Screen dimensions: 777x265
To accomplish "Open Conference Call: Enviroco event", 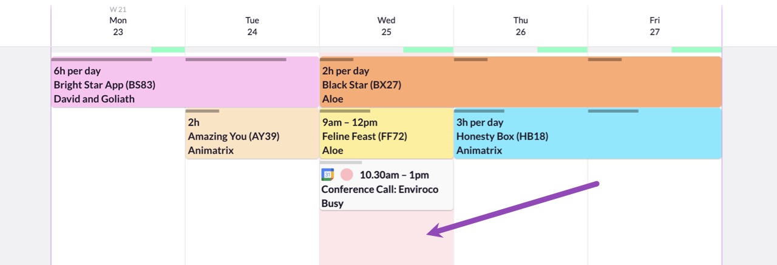I will (x=386, y=186).
